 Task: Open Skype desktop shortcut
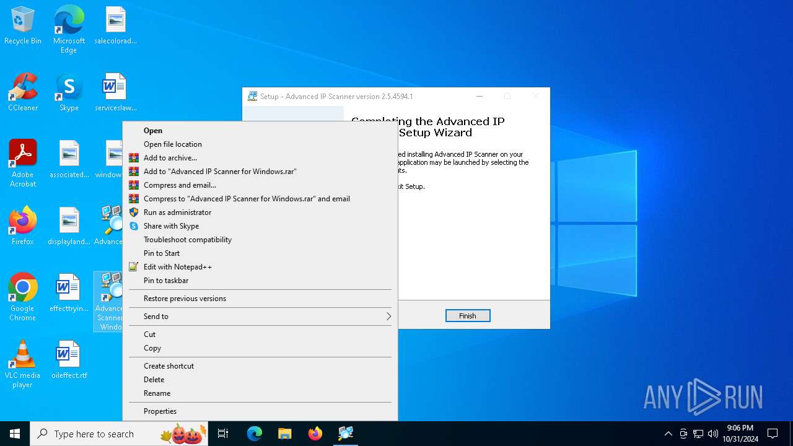[69, 93]
